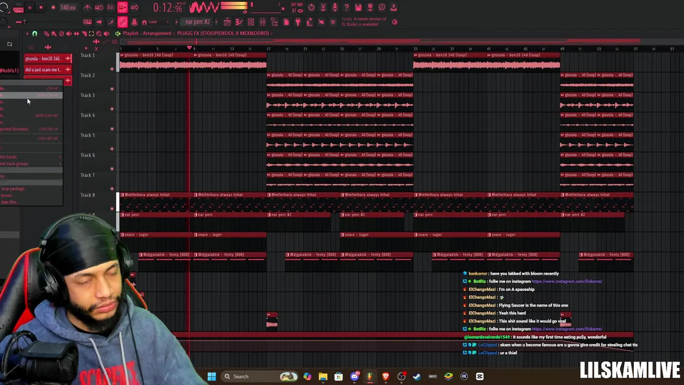Open the Playlist - Arrangement breadcrumb menu
684x385 pixels.
(147, 33)
